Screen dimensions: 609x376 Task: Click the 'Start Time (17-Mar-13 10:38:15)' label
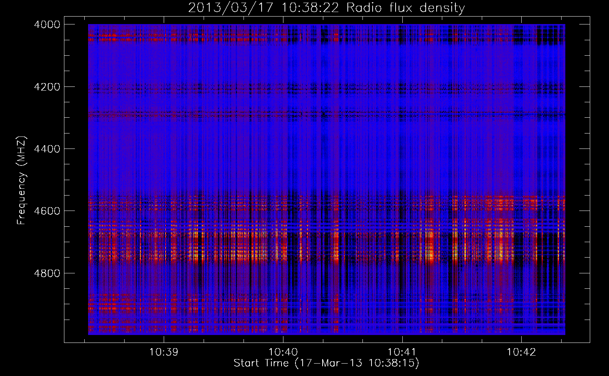326,363
